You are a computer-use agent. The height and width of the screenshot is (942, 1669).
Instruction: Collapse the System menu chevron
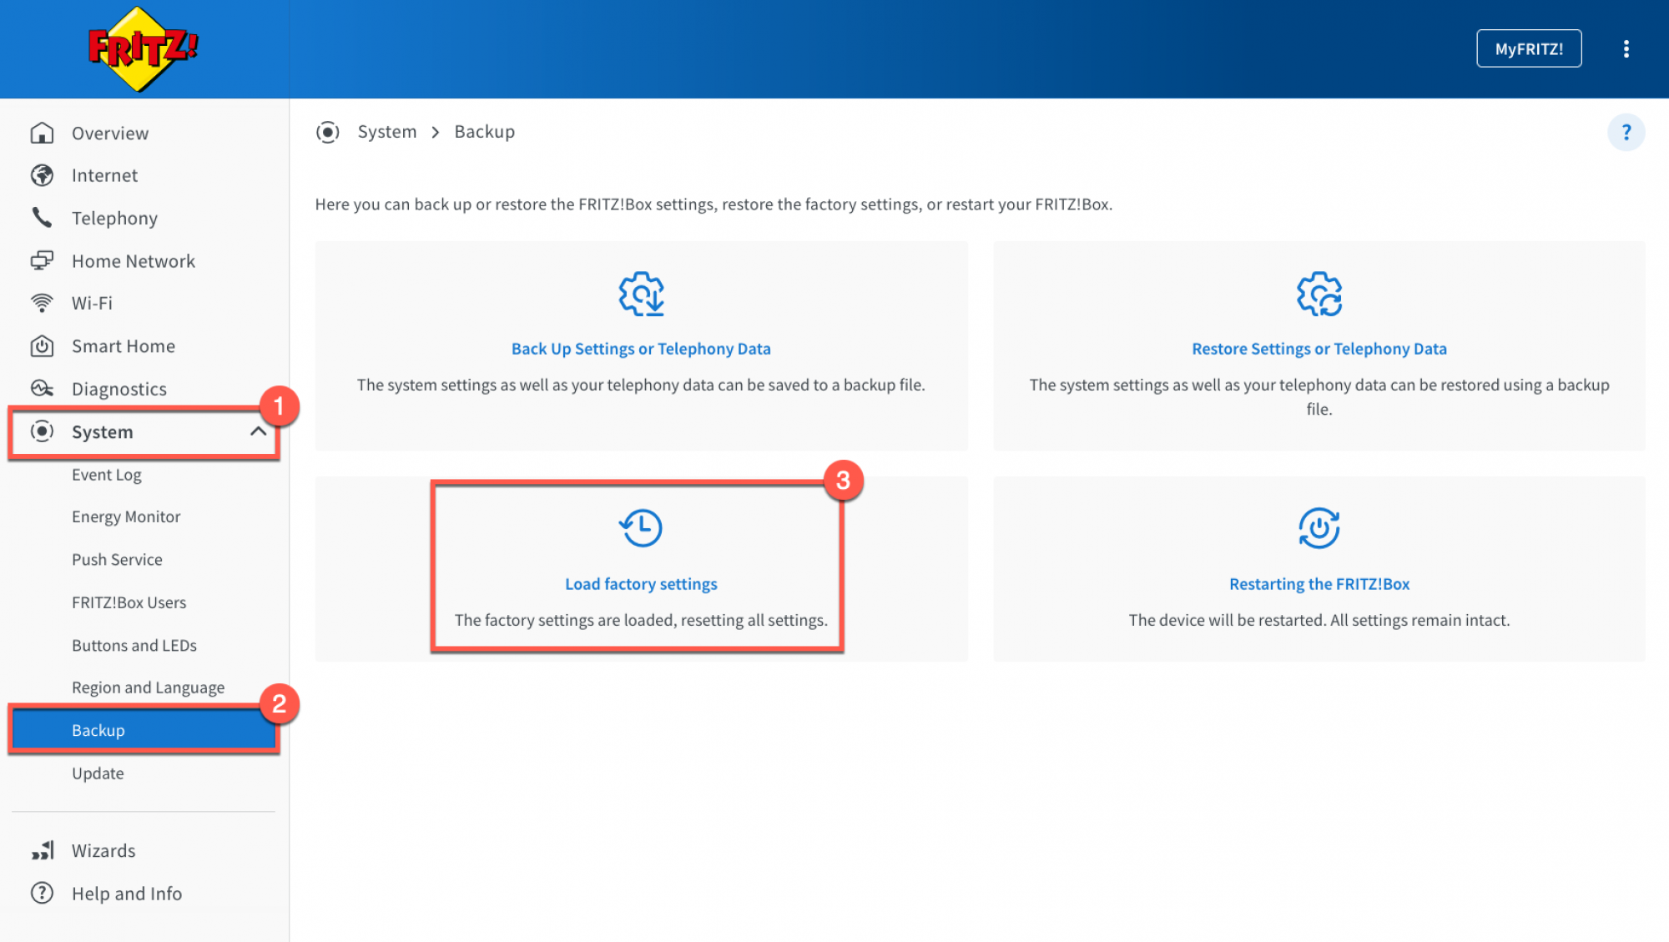[258, 431]
